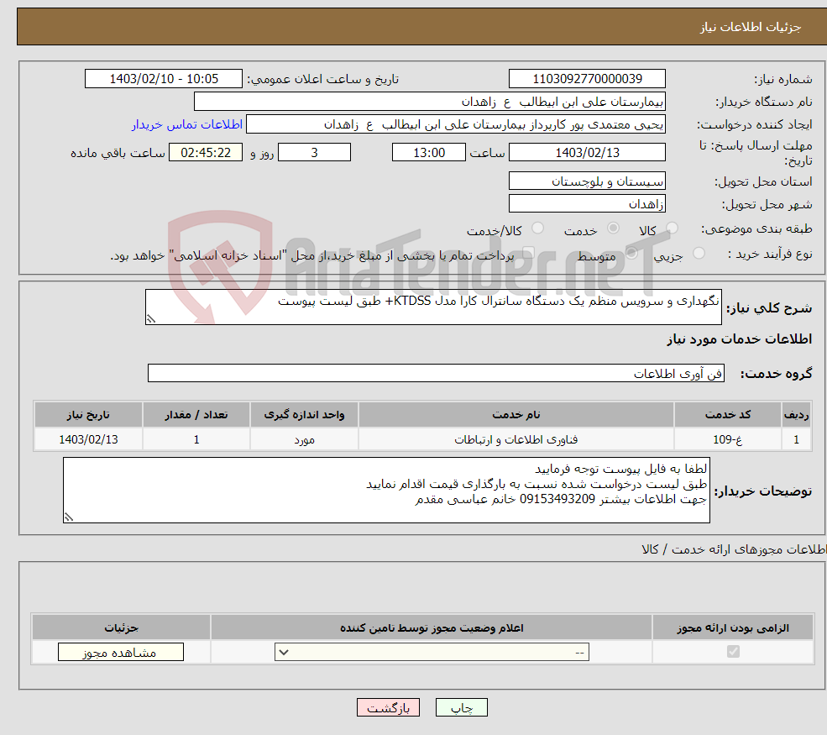Click the general need description text area

click(433, 307)
